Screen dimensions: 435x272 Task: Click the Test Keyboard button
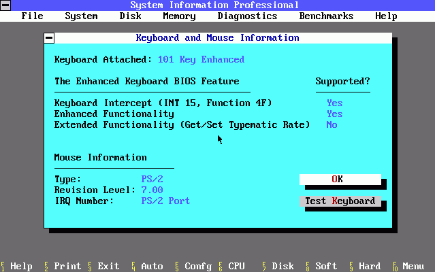pos(340,201)
